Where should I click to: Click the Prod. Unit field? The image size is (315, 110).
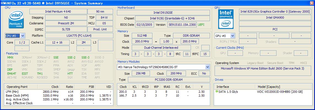click(x=100, y=29)
